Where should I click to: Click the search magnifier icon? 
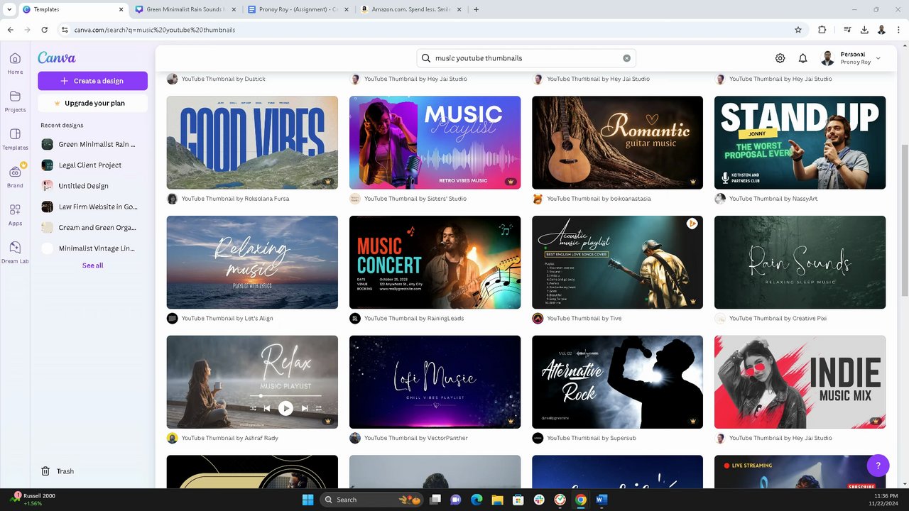pyautogui.click(x=426, y=58)
